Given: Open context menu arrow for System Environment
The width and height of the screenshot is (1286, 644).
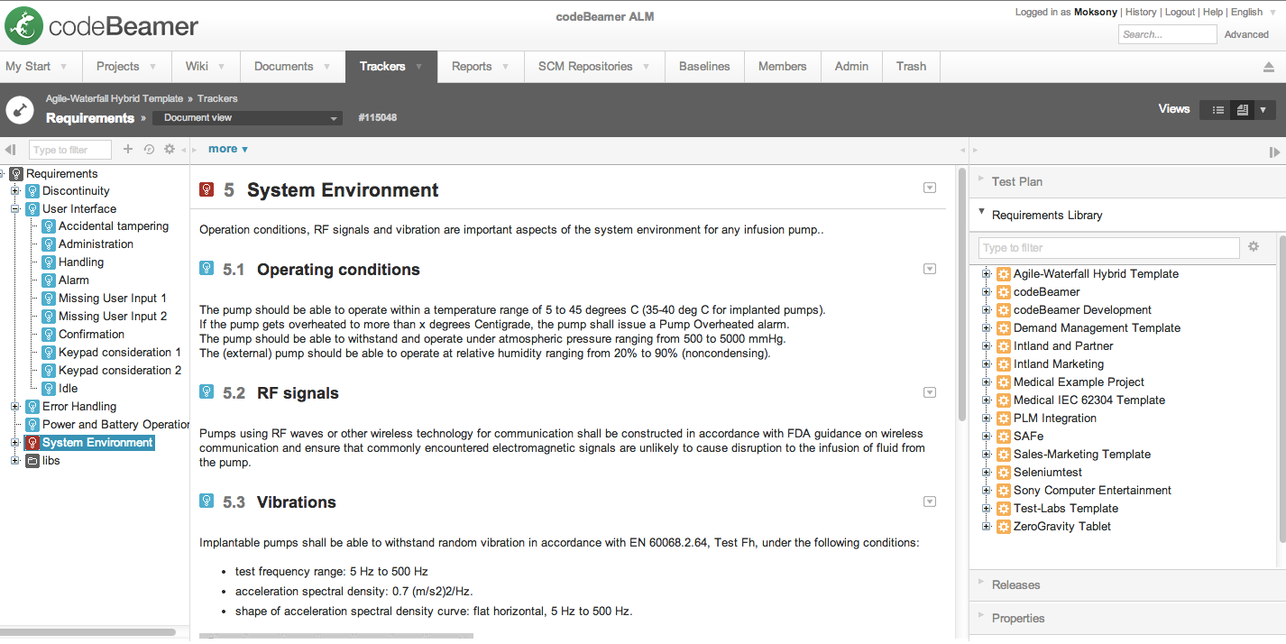Looking at the screenshot, I should click(930, 188).
